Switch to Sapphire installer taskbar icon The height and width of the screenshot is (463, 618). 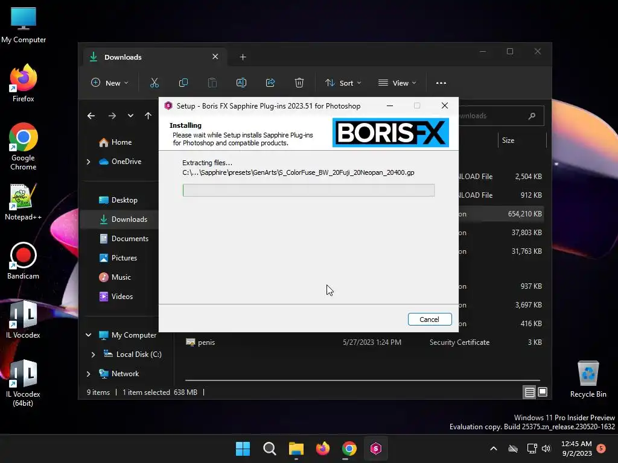pos(376,449)
